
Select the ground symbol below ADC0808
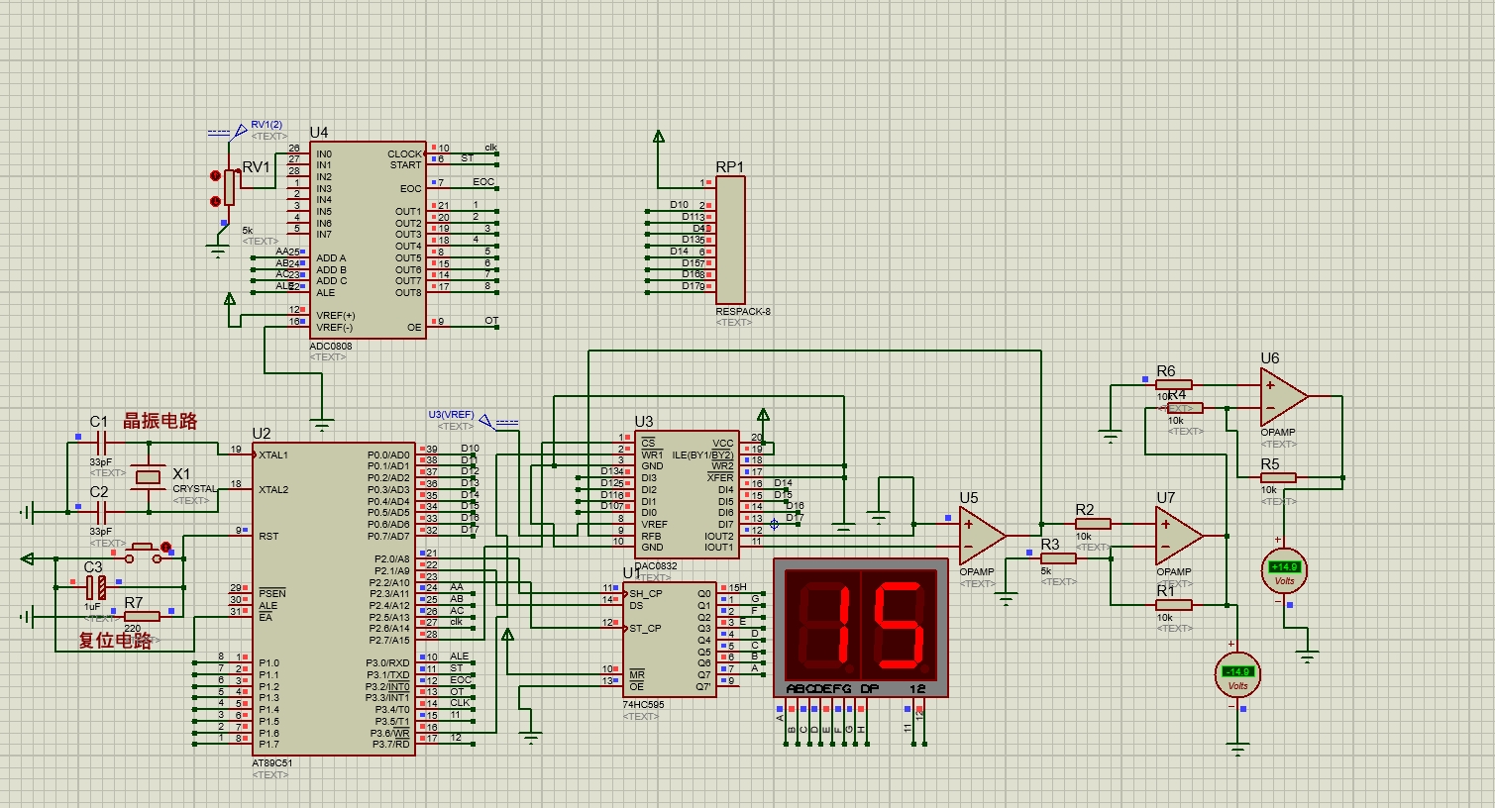coord(322,427)
